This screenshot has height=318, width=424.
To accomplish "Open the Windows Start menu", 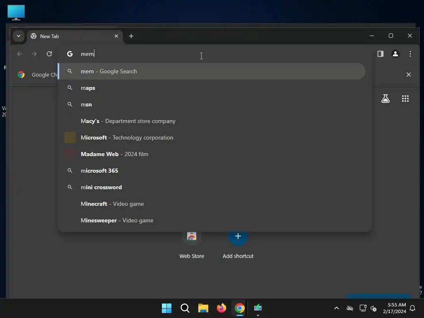I will 166,308.
